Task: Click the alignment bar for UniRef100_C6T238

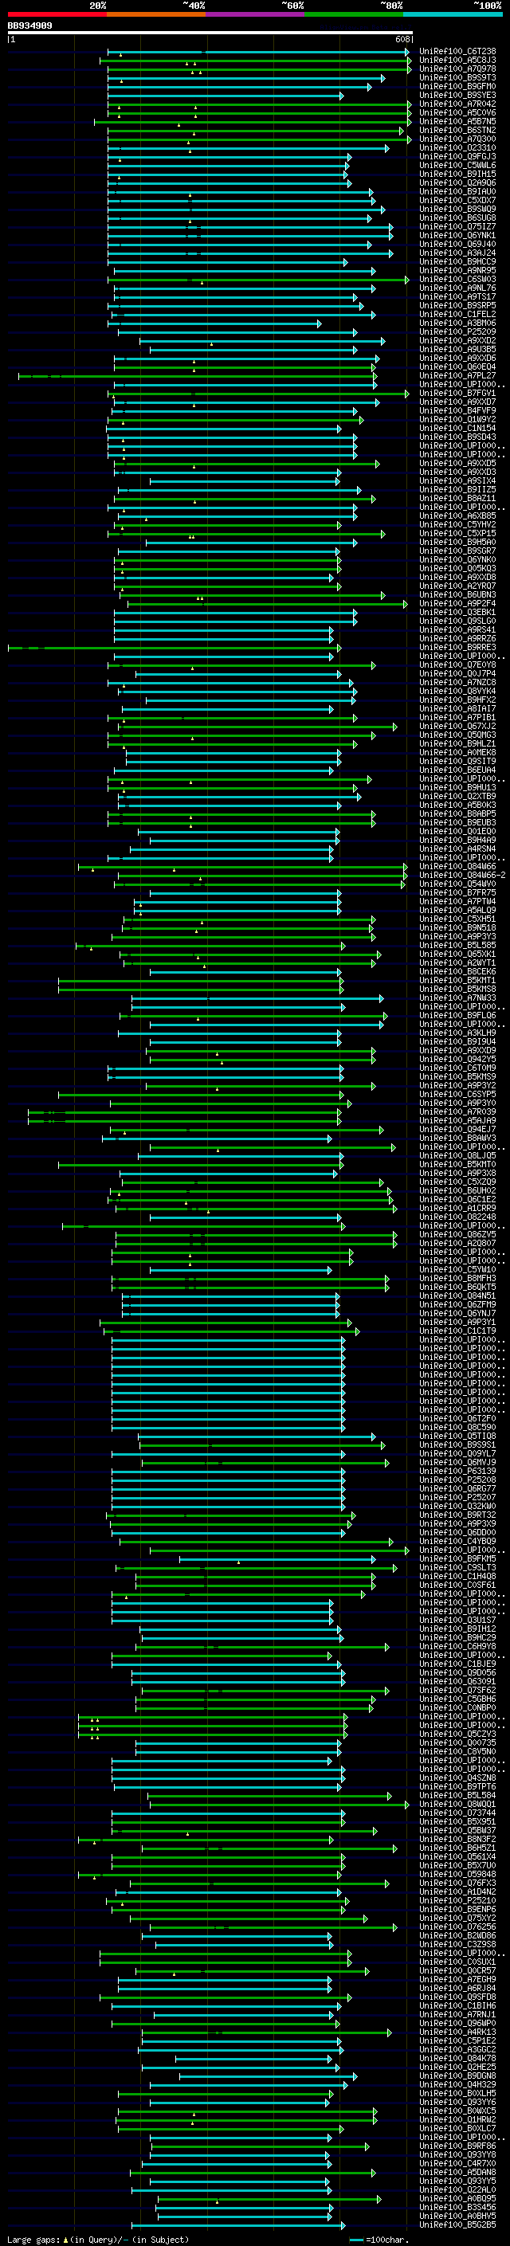Action: pyautogui.click(x=258, y=52)
